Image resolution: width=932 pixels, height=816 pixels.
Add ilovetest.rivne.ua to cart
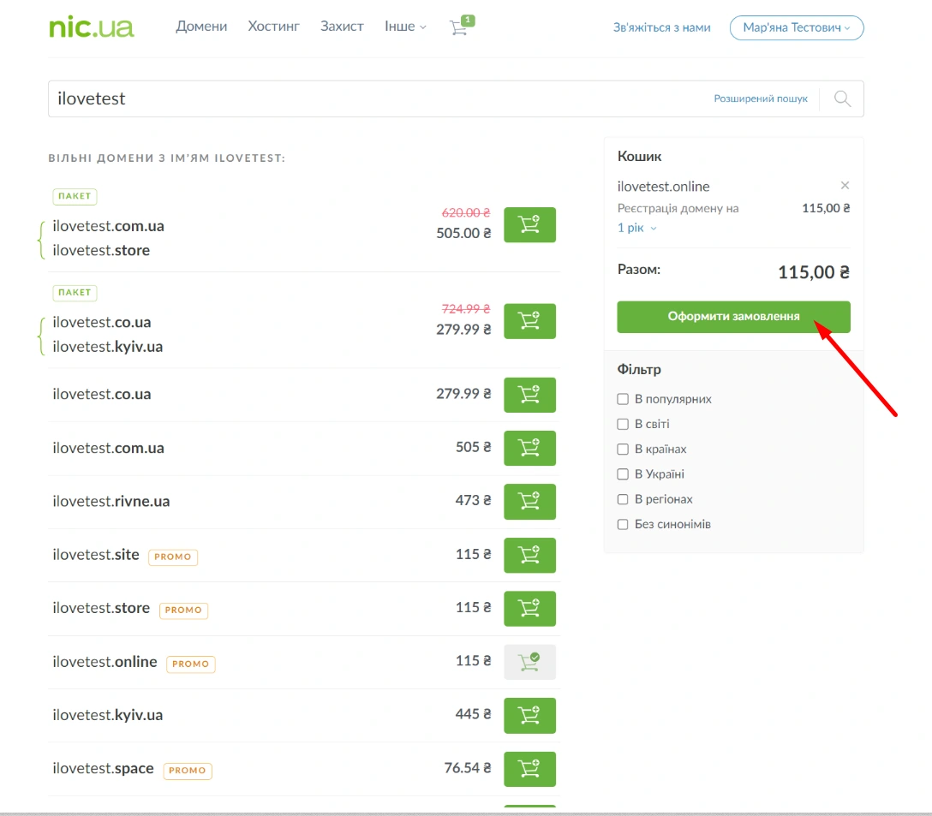tap(529, 502)
